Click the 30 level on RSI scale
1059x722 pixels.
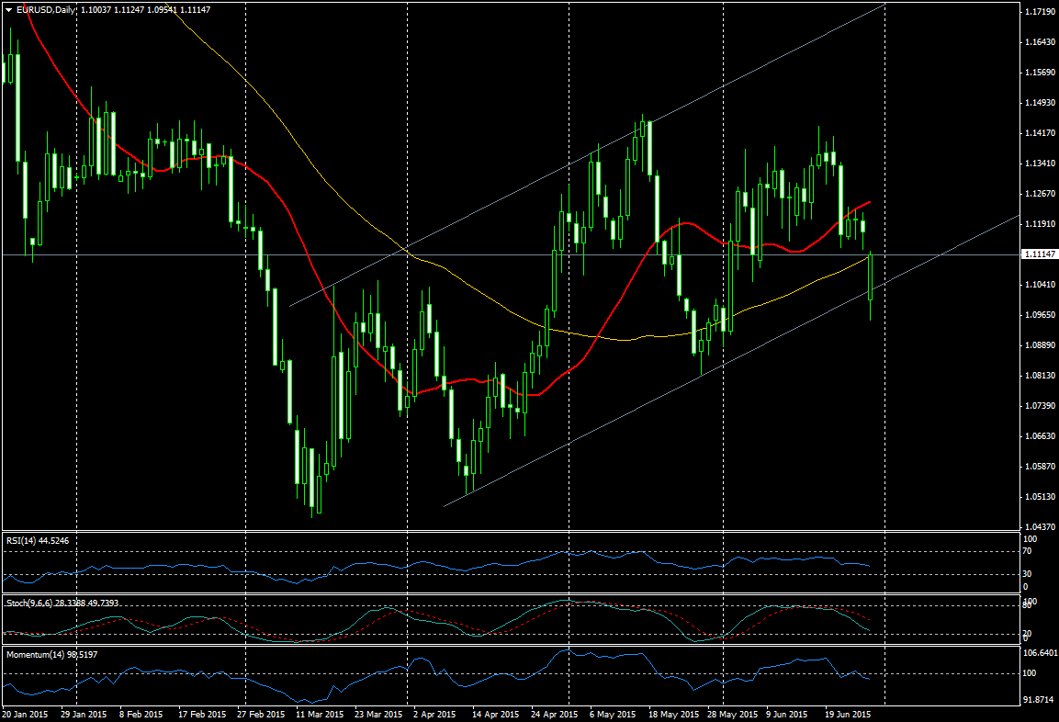(x=1027, y=574)
